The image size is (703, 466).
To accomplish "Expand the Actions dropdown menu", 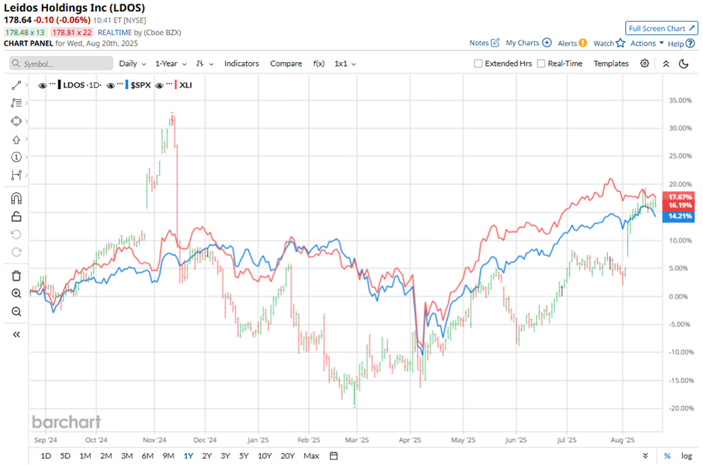I will (x=646, y=43).
